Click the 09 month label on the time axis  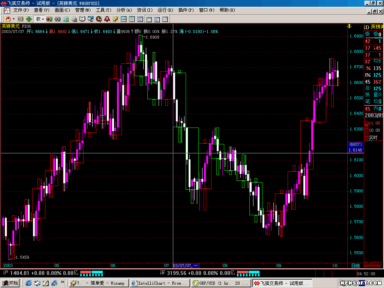click(279, 265)
